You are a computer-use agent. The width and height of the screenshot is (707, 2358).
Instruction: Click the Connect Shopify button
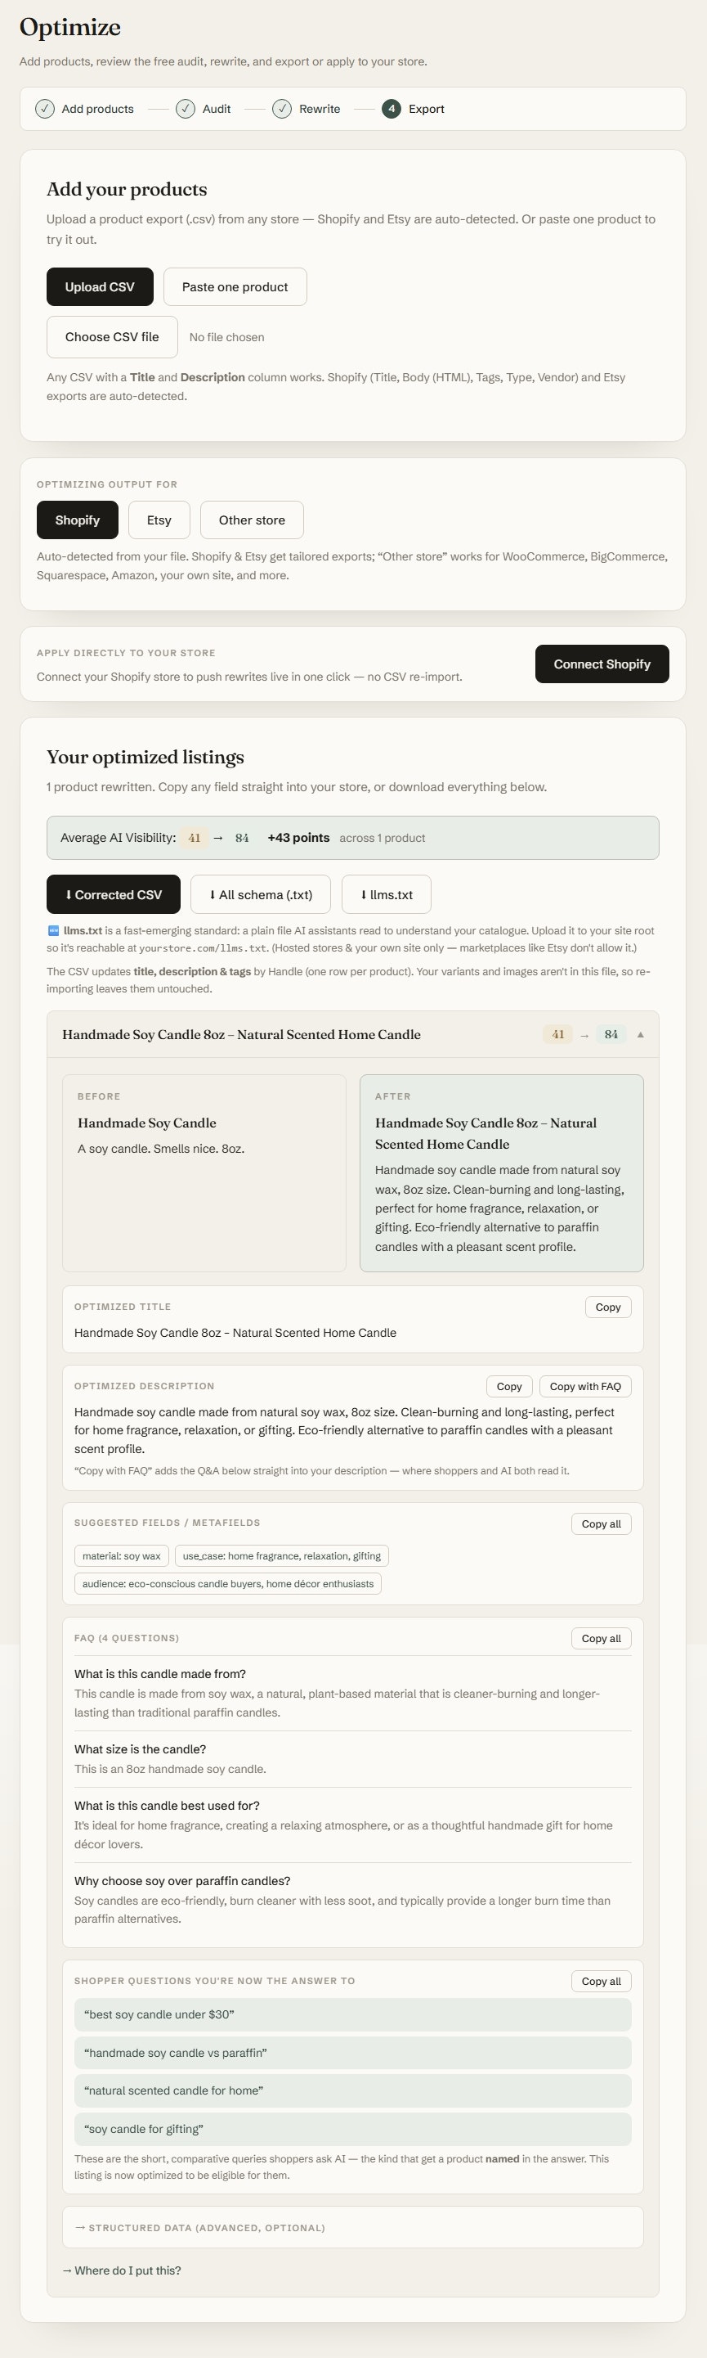pyautogui.click(x=602, y=664)
